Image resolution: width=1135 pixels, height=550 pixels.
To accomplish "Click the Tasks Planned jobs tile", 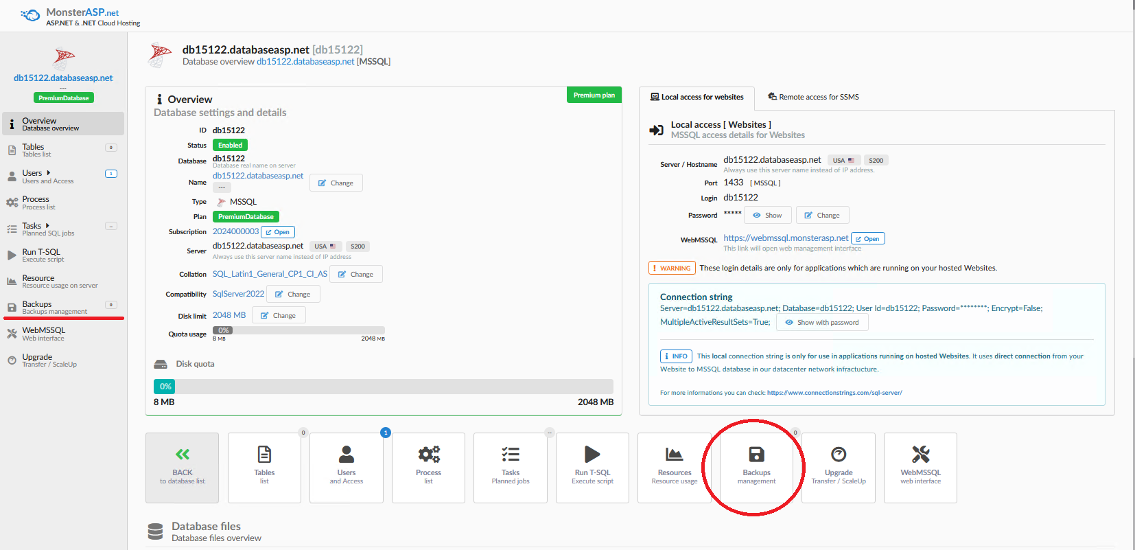I will [511, 455].
